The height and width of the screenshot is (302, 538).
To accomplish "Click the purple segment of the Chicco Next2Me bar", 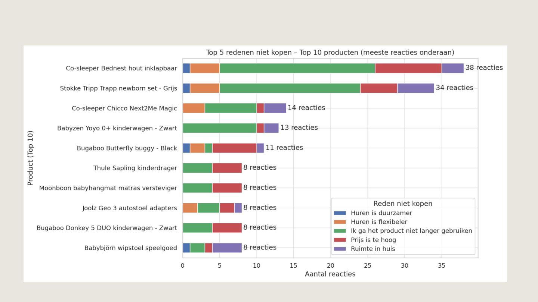I will click(275, 108).
